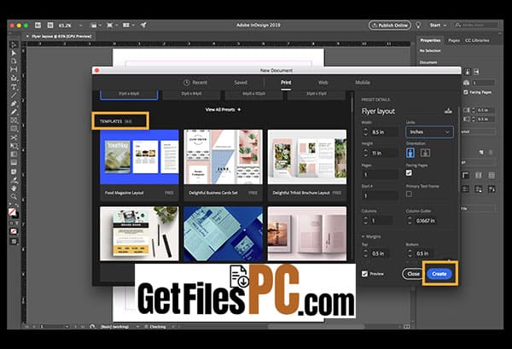The height and width of the screenshot is (349, 512).
Task: Click the GPU performance rocket icon
Action: (x=143, y=25)
